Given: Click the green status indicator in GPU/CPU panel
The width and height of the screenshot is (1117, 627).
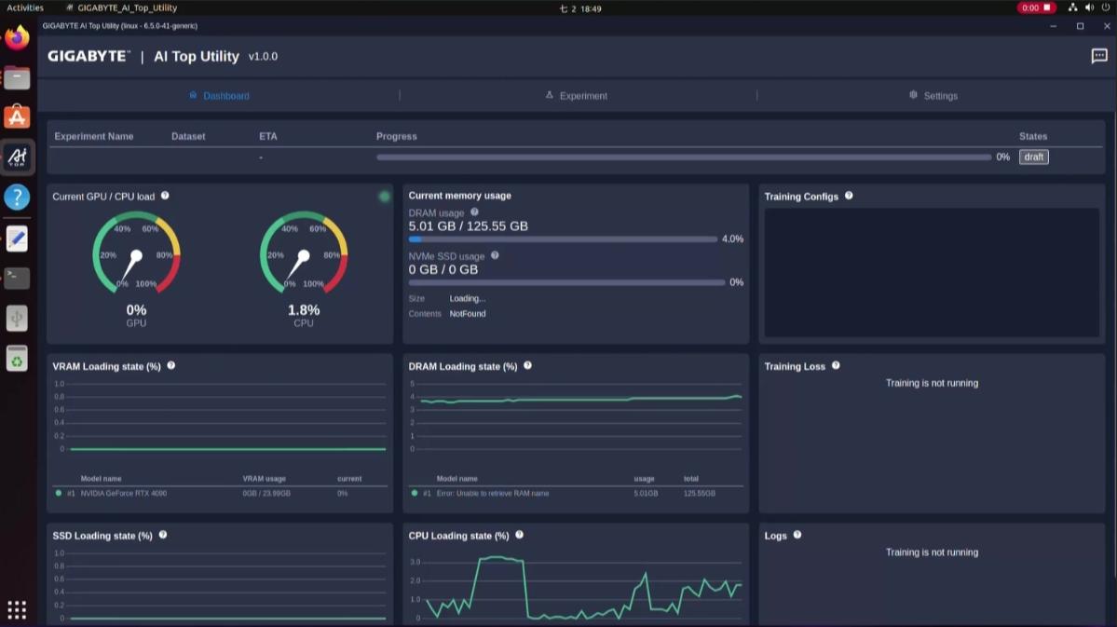Looking at the screenshot, I should (385, 196).
